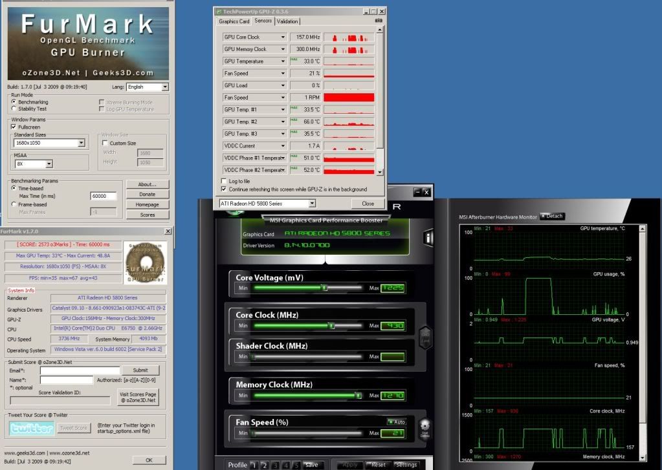The width and height of the screenshot is (662, 470).
Task: Close the GPU-Z window with Close button
Action: 368,204
